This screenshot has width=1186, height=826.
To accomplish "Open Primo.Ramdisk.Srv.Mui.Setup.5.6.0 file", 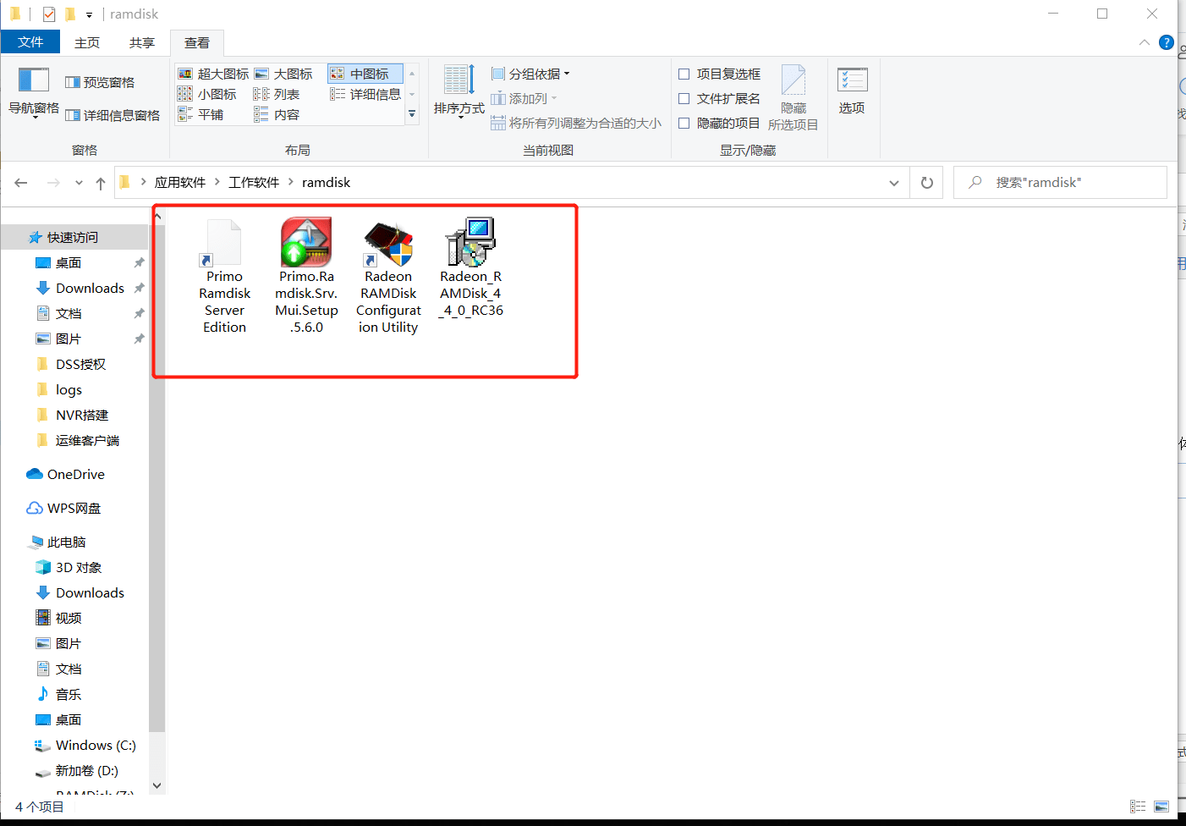I will pos(306,243).
